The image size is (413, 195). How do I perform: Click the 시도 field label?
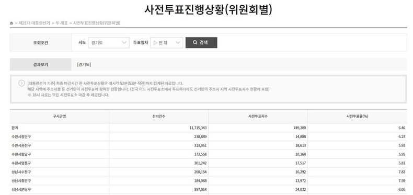[82, 42]
